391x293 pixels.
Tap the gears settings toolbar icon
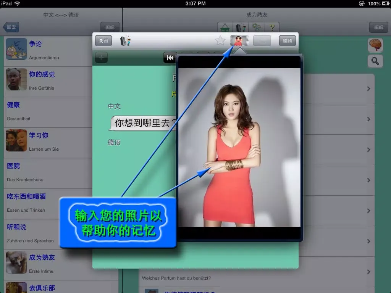256,27
